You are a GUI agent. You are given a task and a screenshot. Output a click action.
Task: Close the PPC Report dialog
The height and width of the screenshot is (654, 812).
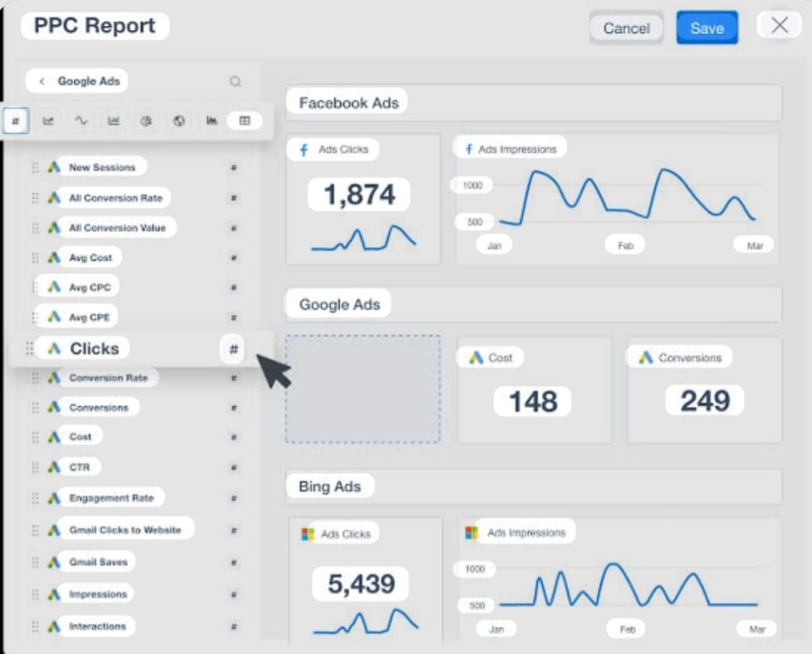click(x=780, y=25)
